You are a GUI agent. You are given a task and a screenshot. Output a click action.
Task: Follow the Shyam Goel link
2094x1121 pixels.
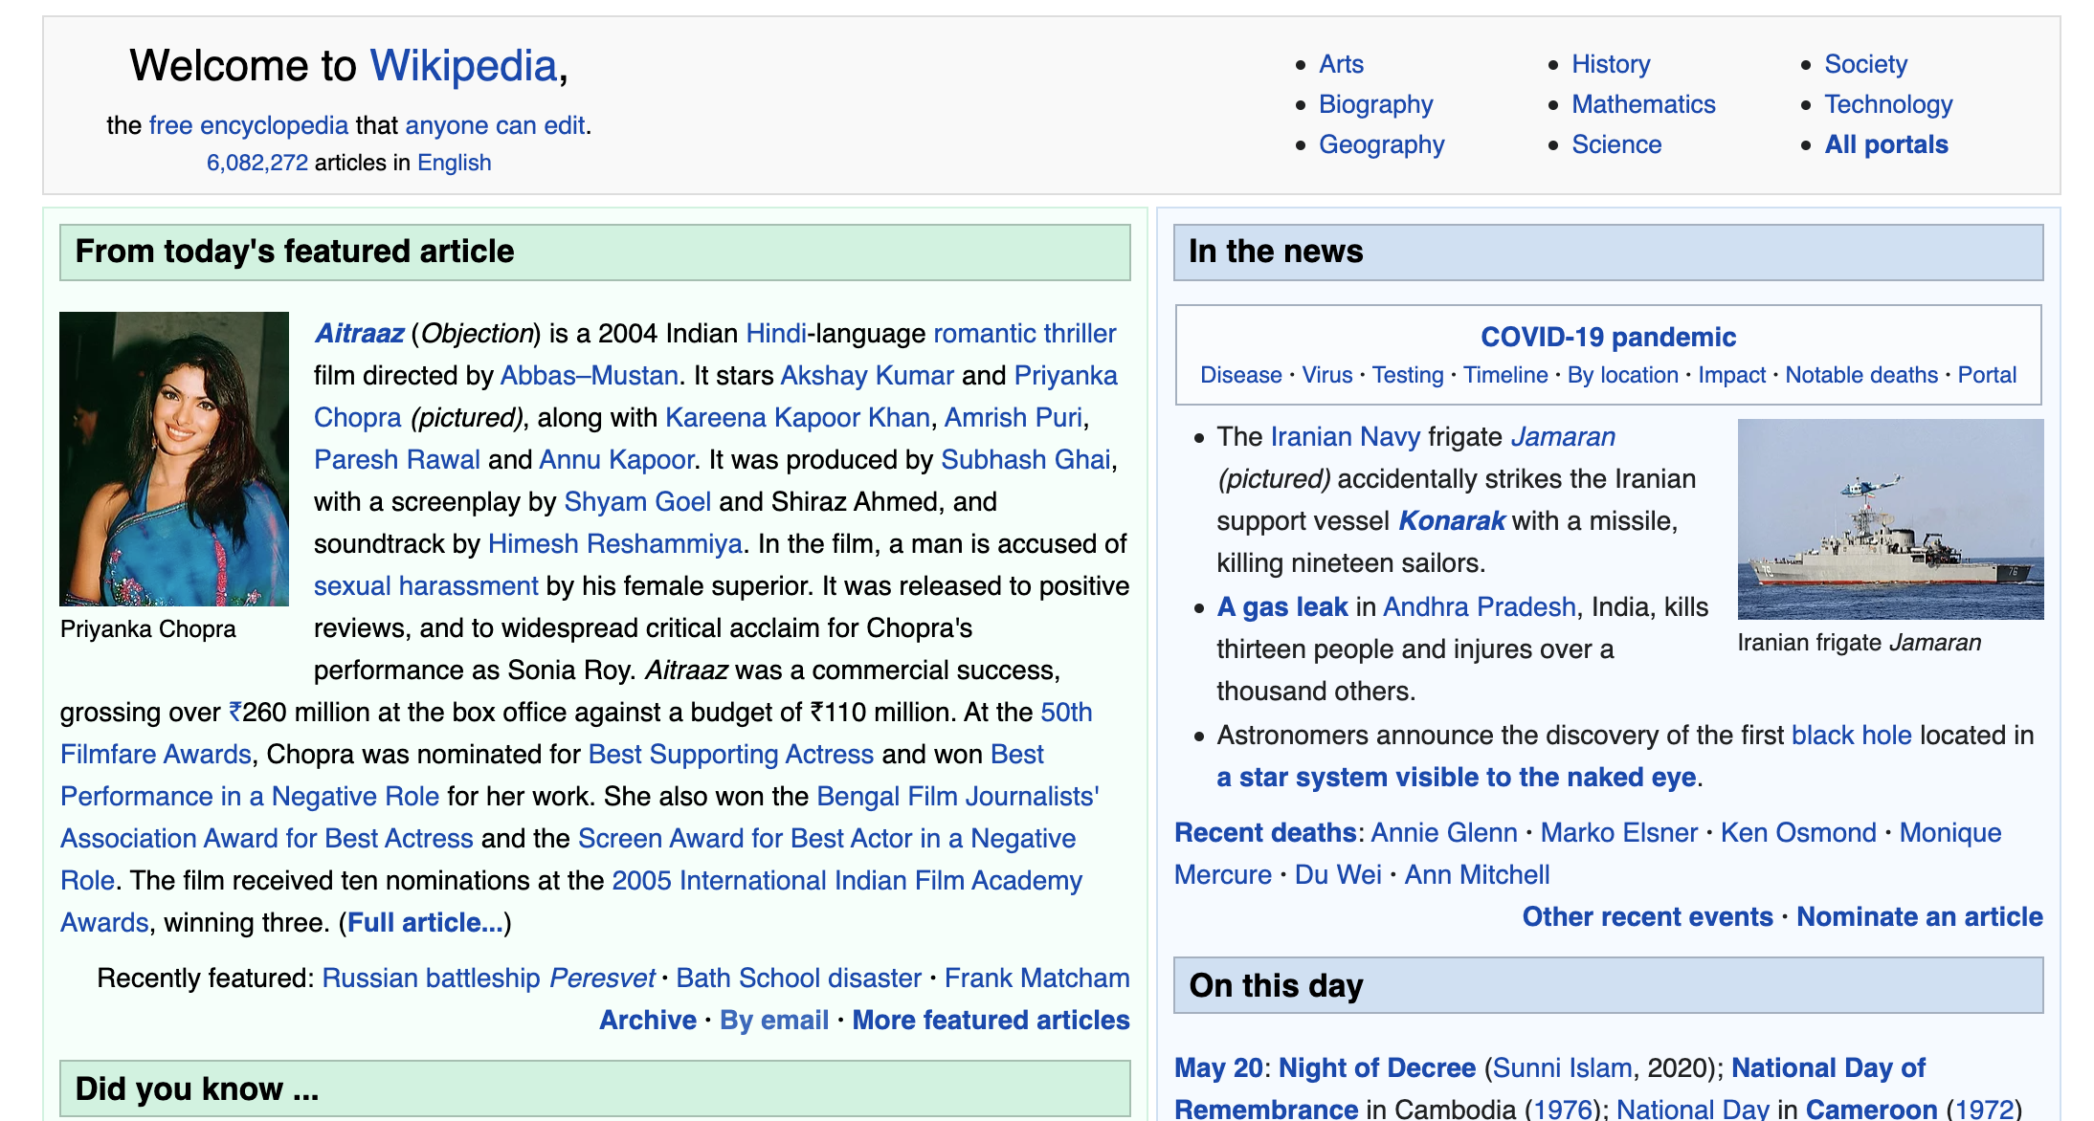point(637,502)
